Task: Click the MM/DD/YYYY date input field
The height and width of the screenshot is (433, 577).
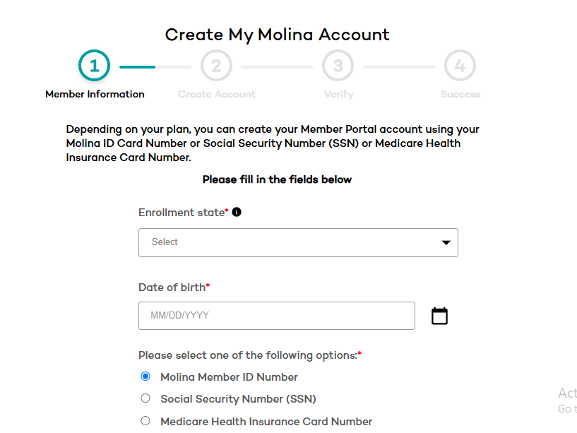Action: pyautogui.click(x=276, y=315)
